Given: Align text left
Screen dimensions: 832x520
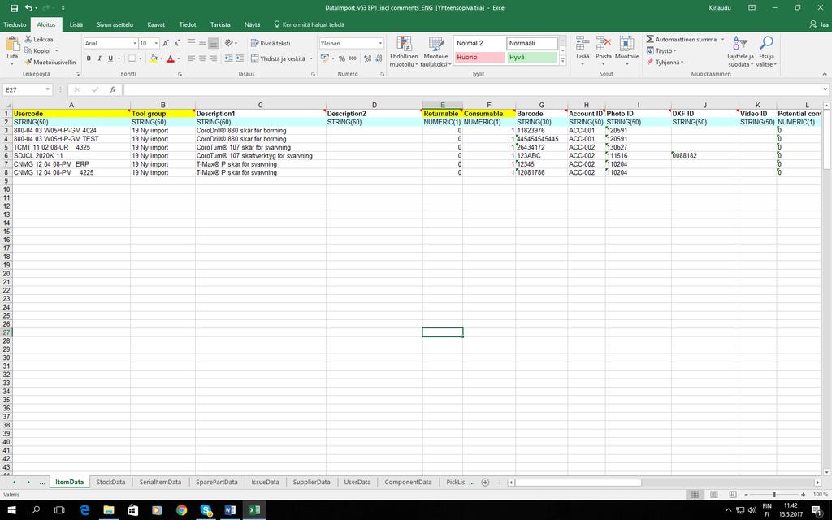Looking at the screenshot, I should pyautogui.click(x=192, y=58).
